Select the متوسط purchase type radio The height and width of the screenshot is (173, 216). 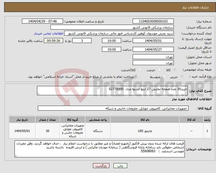click(x=164, y=76)
